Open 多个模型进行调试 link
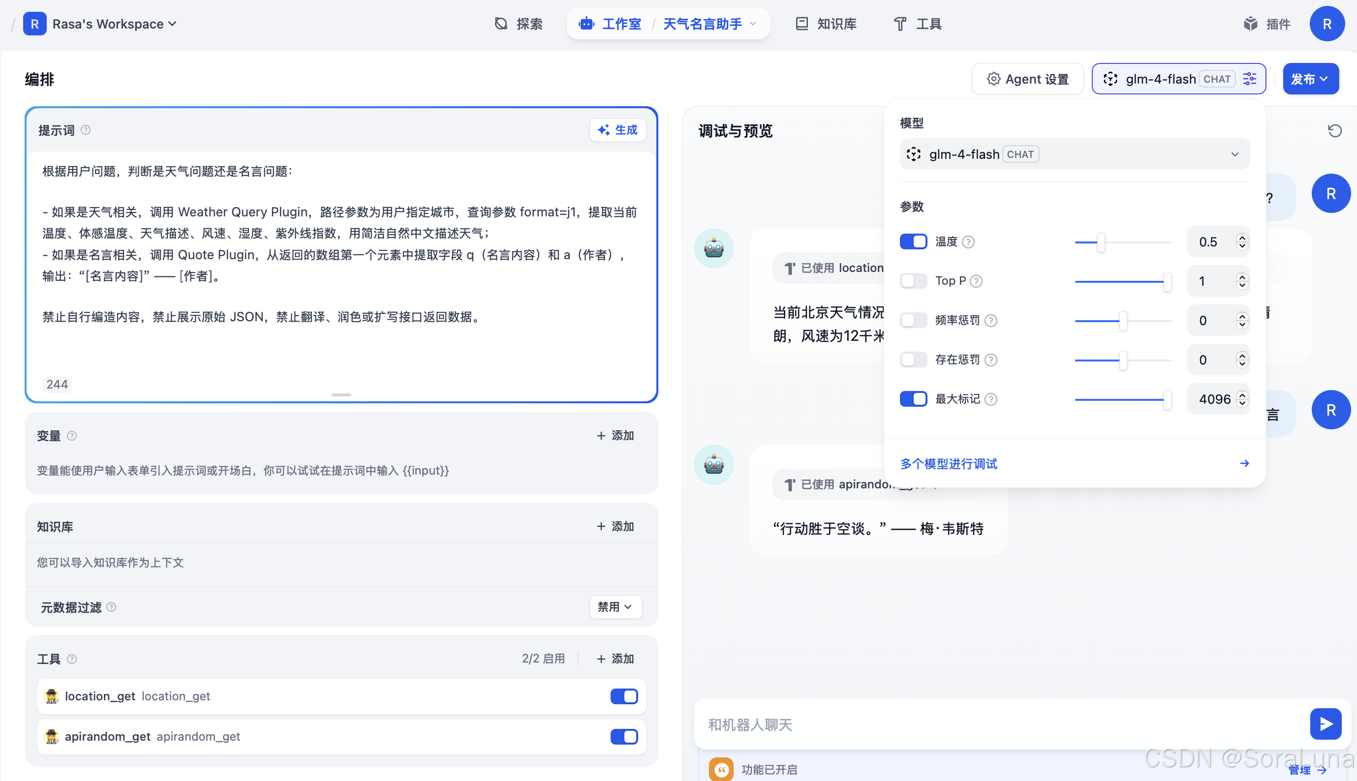1357x781 pixels. [949, 463]
